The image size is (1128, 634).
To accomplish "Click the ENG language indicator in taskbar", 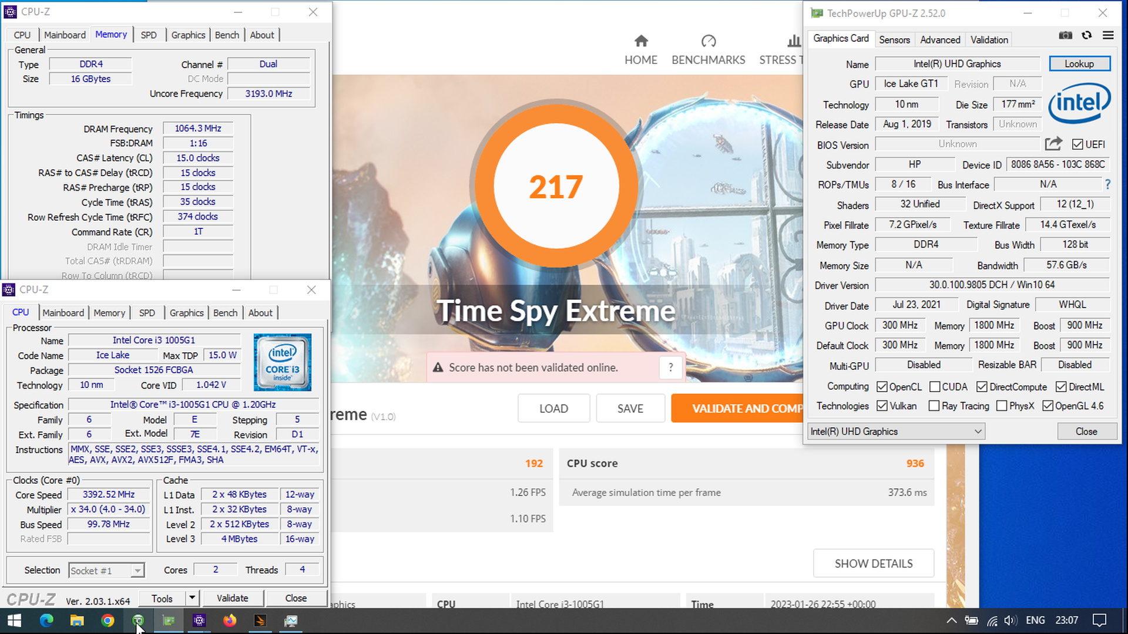I will click(1035, 620).
